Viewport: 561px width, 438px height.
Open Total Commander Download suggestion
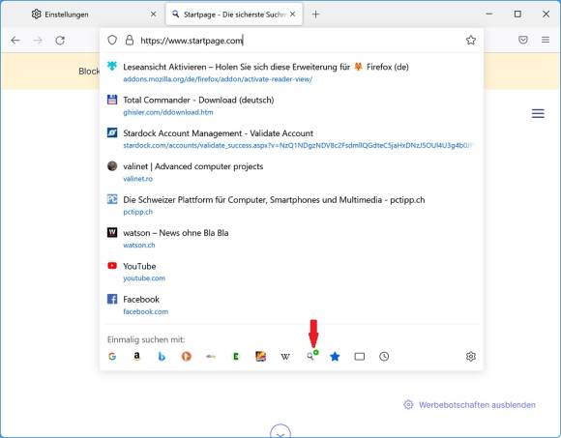tap(291, 105)
